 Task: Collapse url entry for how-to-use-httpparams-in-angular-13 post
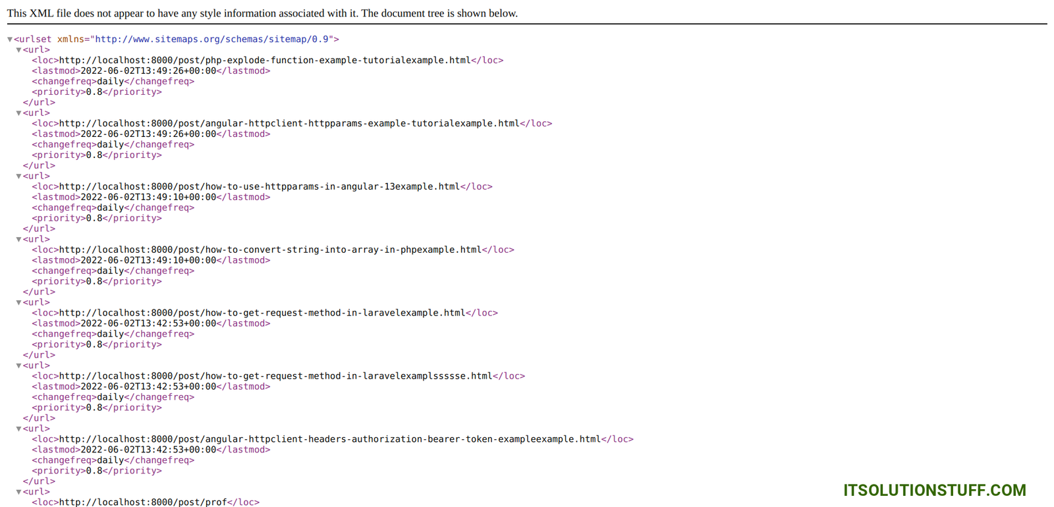click(x=19, y=176)
